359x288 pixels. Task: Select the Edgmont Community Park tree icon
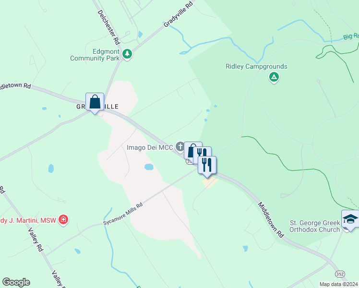(x=127, y=54)
